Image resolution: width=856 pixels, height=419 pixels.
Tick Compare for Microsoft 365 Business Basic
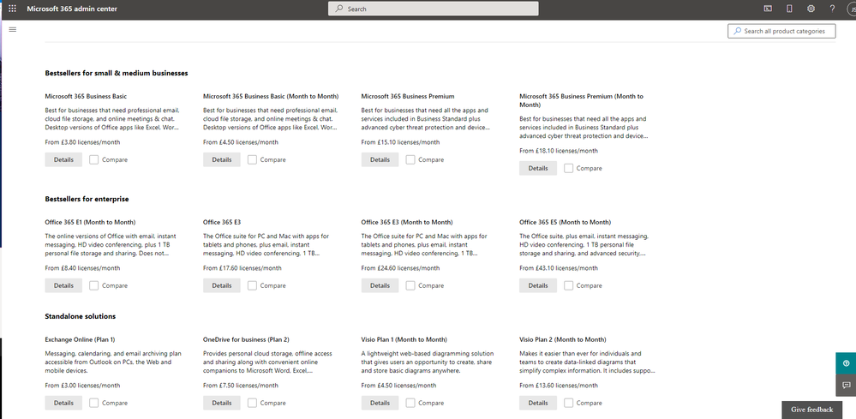[x=94, y=160]
